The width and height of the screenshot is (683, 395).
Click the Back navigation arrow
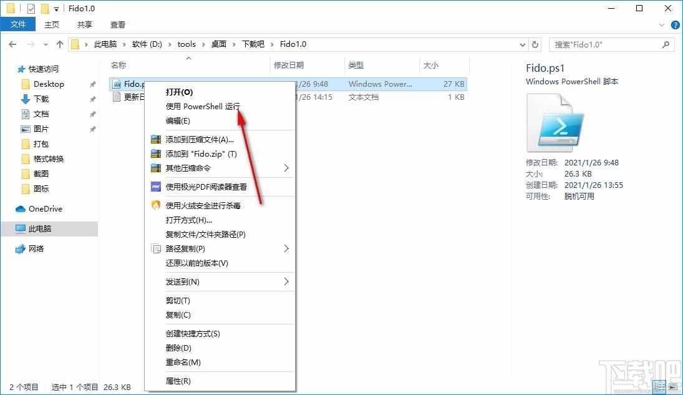point(12,44)
